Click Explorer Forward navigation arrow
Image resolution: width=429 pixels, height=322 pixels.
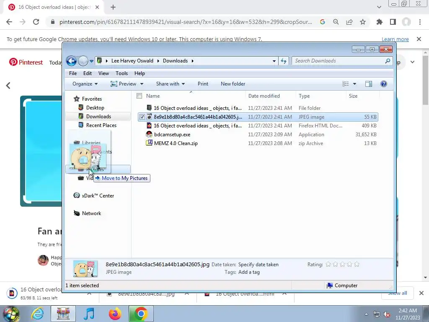[83, 61]
